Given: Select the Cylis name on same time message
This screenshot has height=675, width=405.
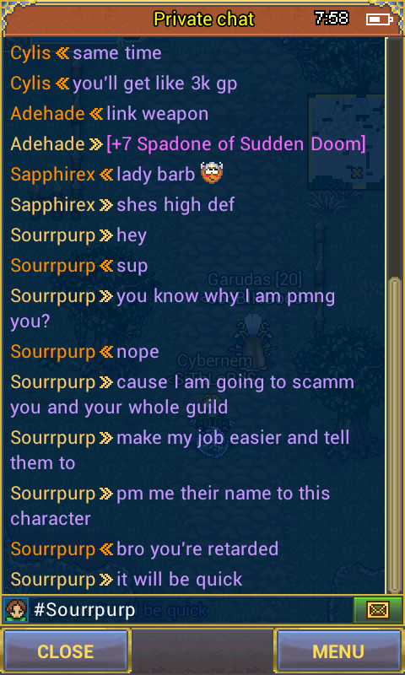Looking at the screenshot, I should pyautogui.click(x=30, y=53).
